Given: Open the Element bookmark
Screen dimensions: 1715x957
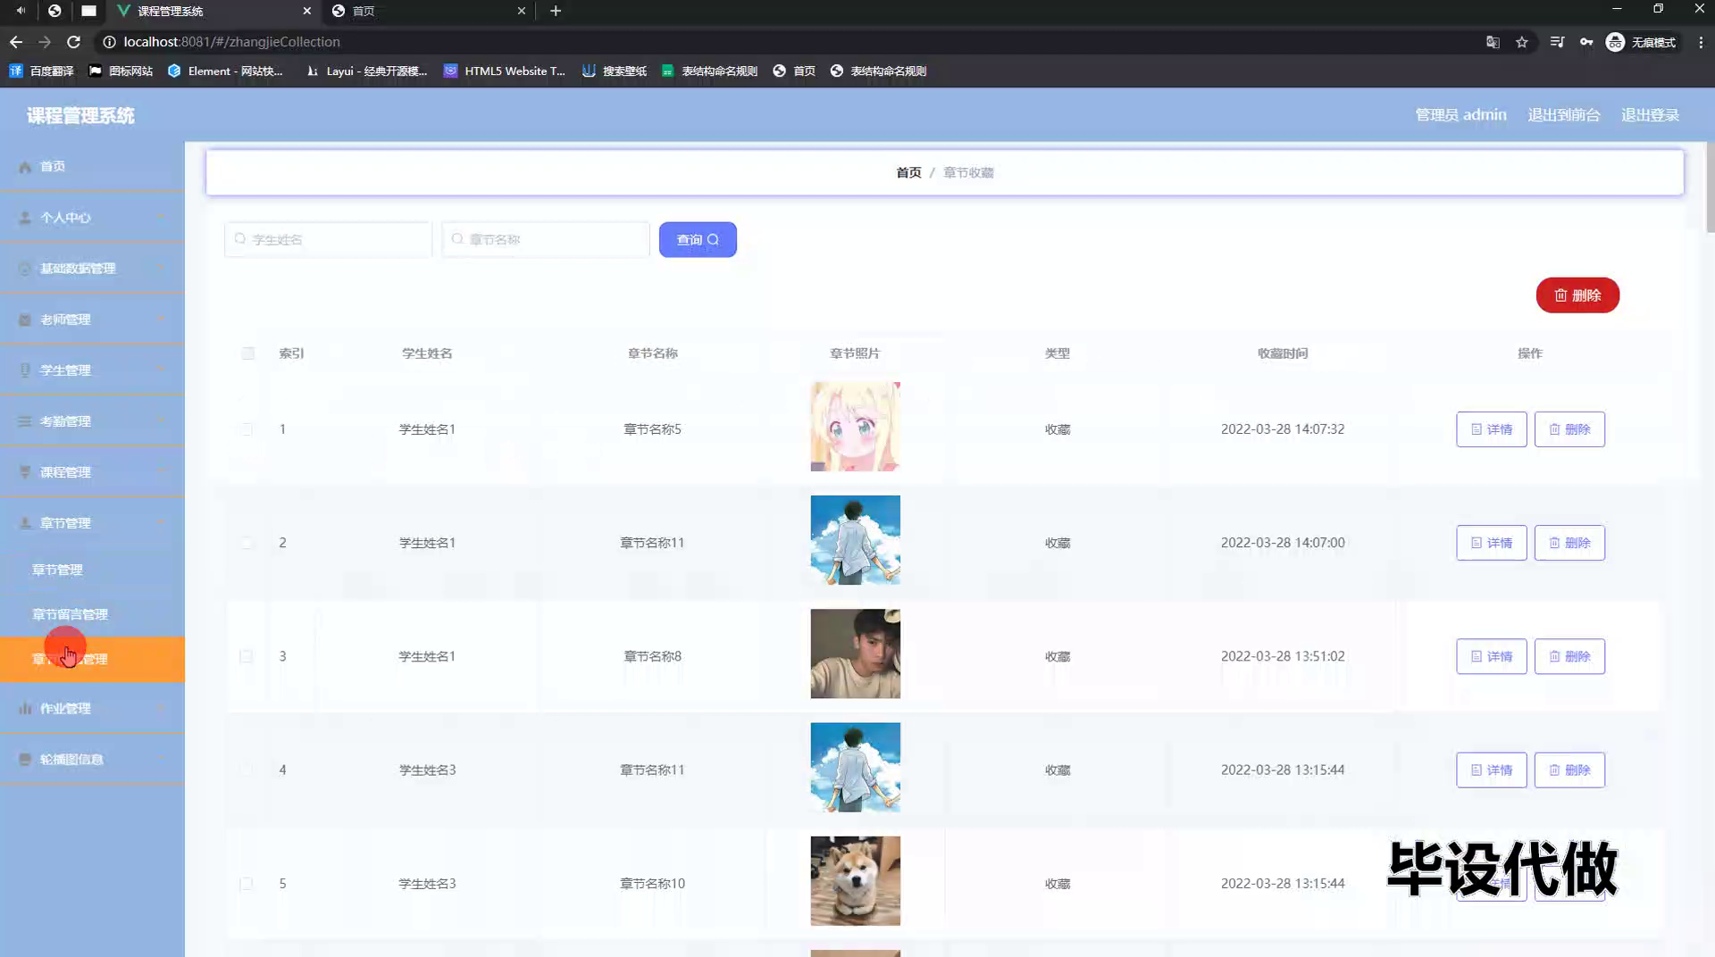Looking at the screenshot, I should 225,71.
